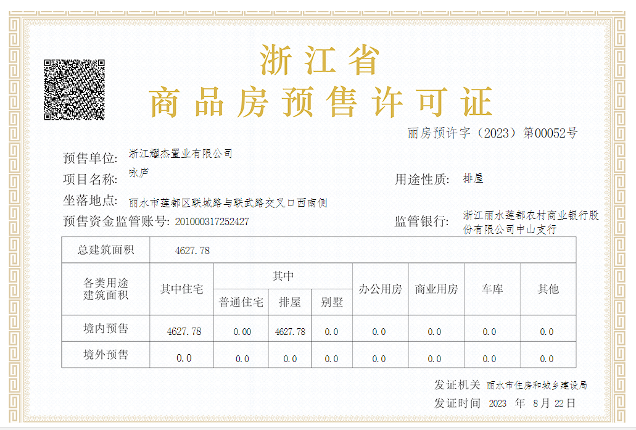Click the heading 商品房预售许可证

(320, 102)
